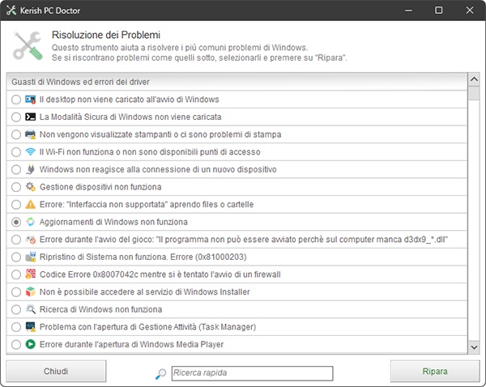Click the scrollbar down arrow
Screen dimensions: 486x387
tap(474, 347)
